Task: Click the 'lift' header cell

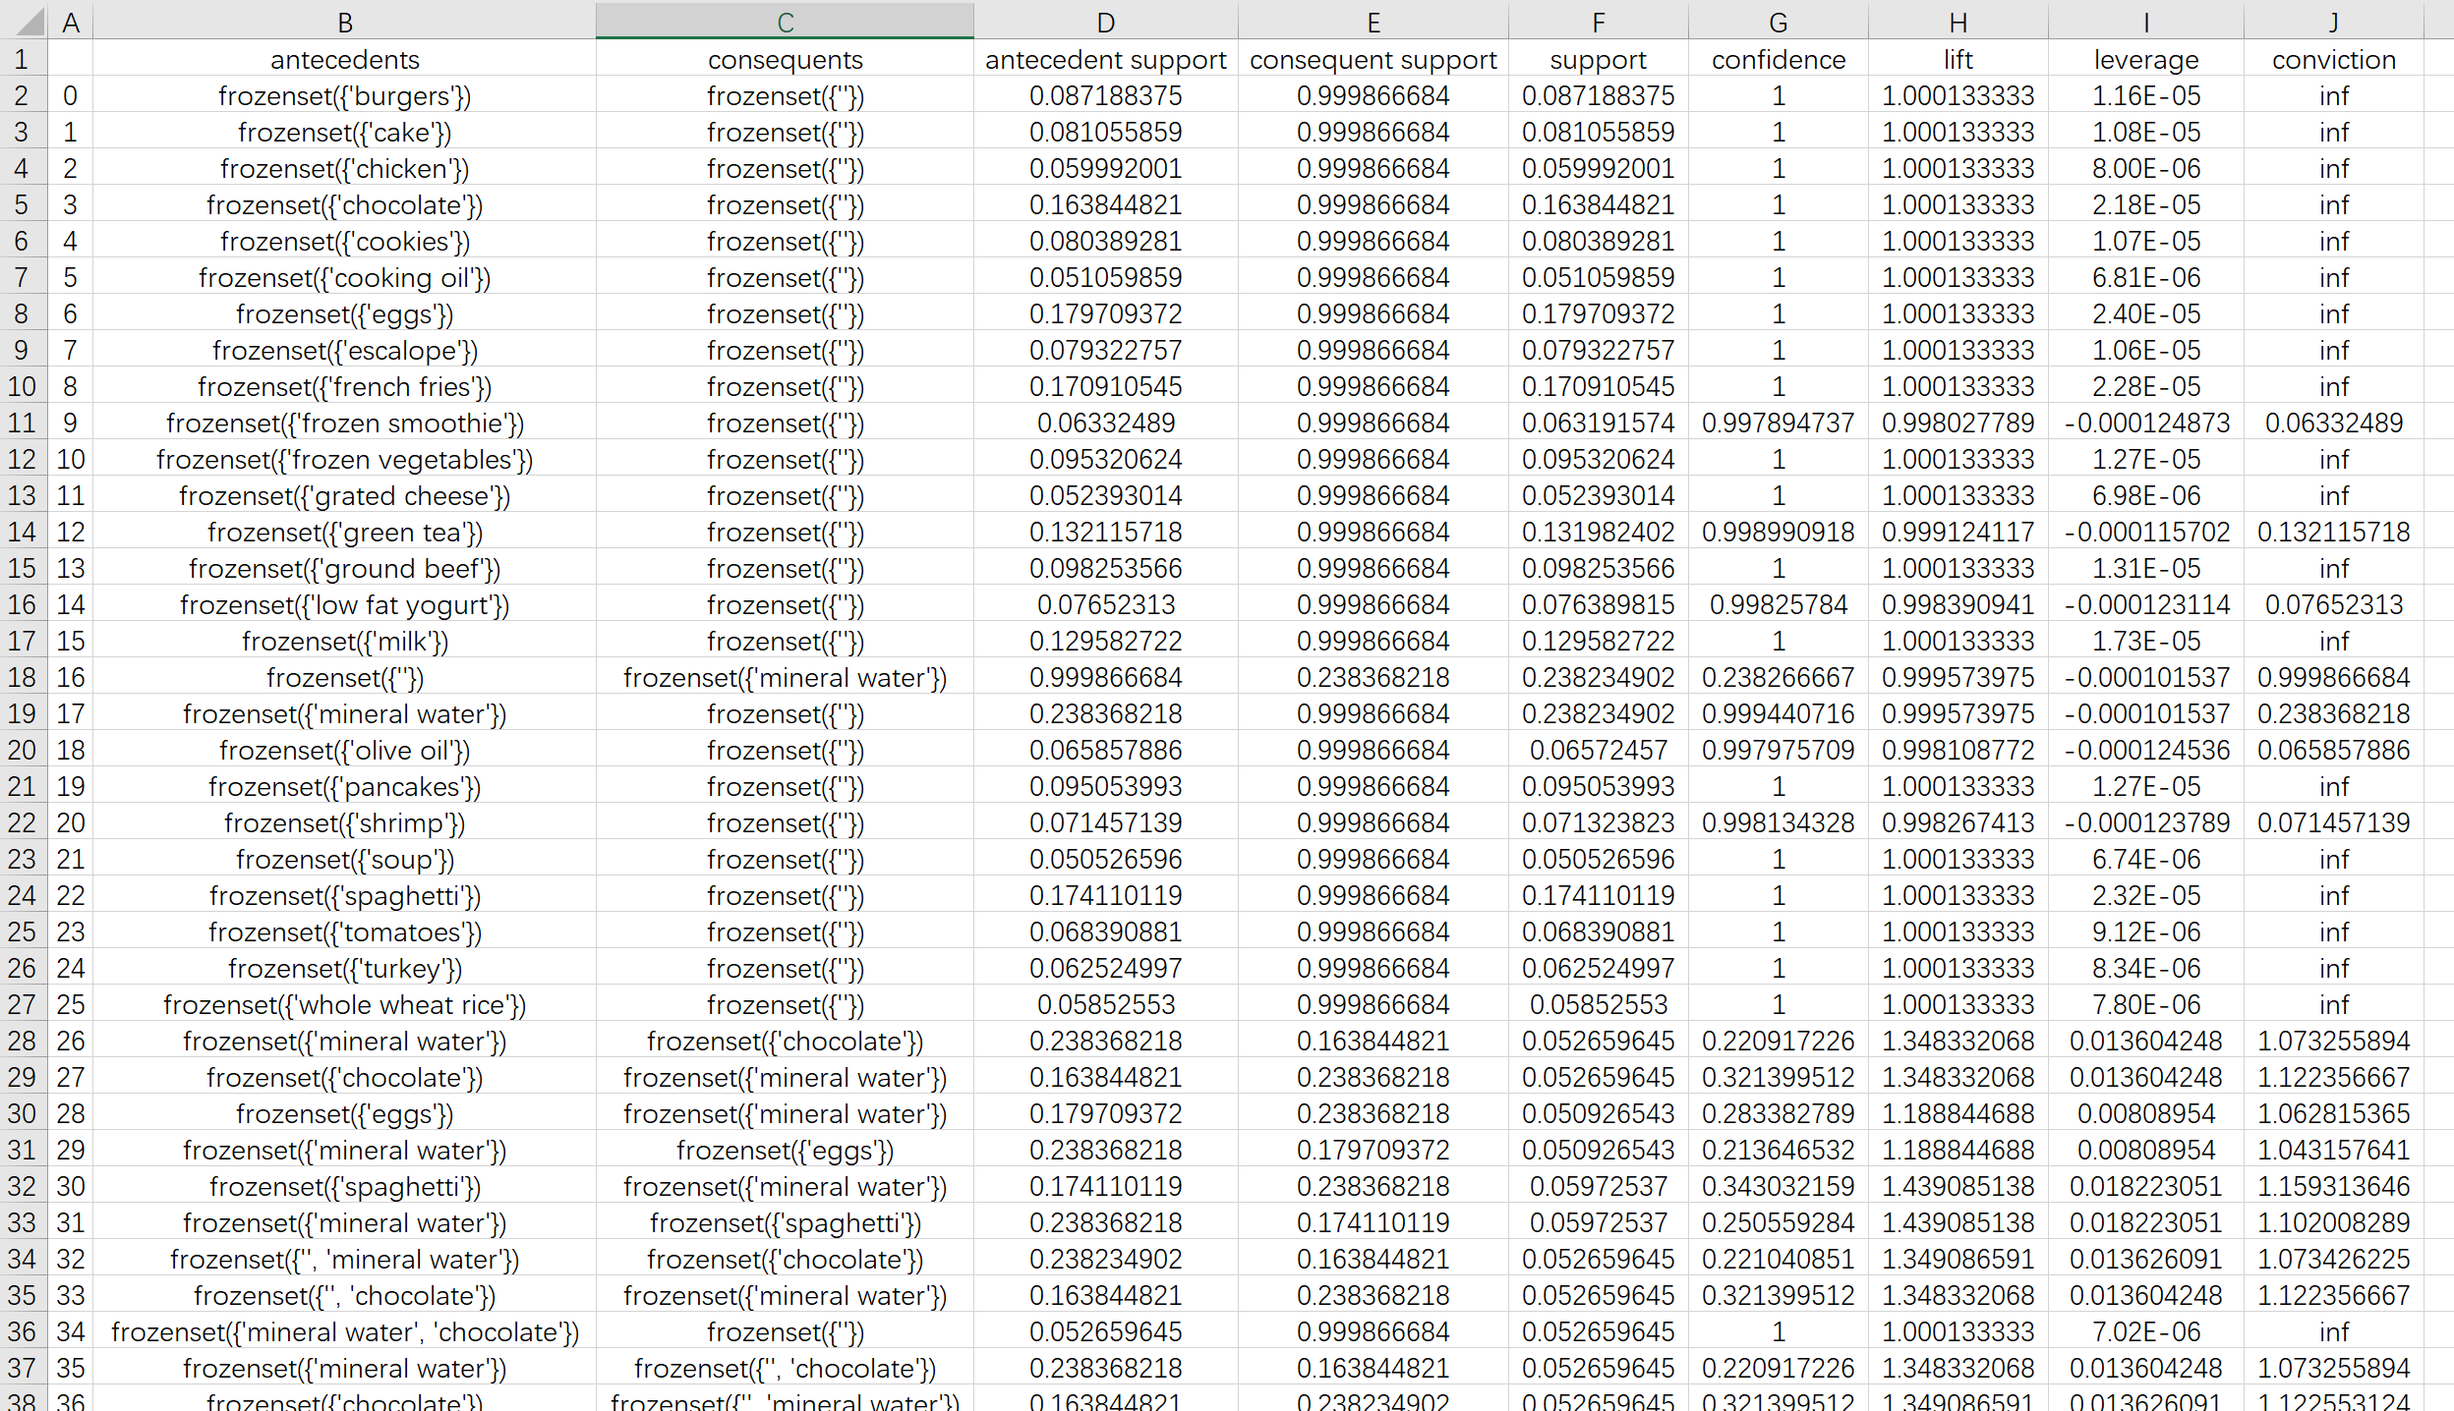Action: 1957,59
